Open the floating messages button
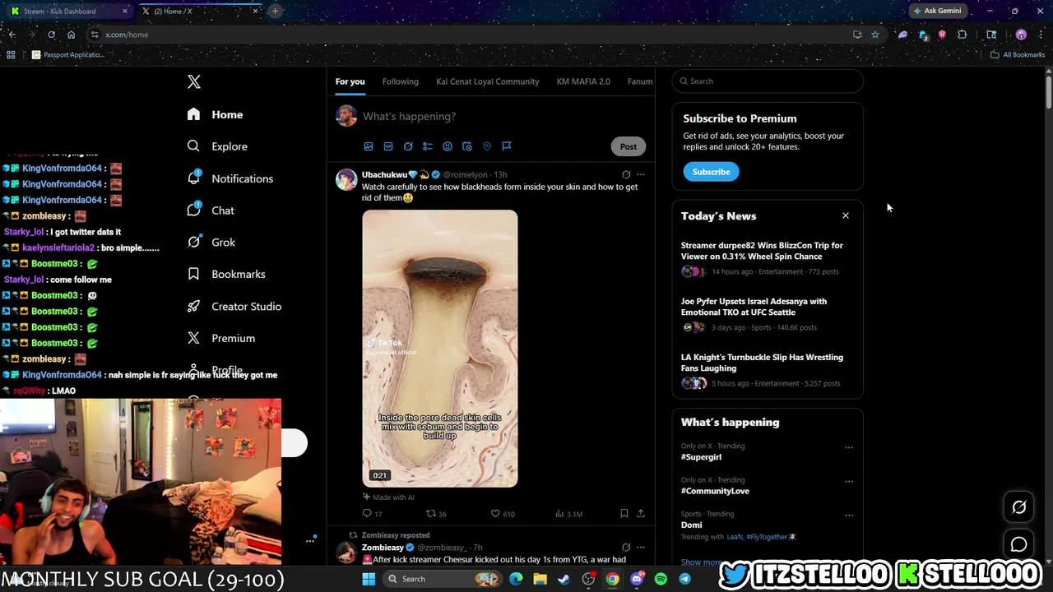 pyautogui.click(x=1018, y=544)
